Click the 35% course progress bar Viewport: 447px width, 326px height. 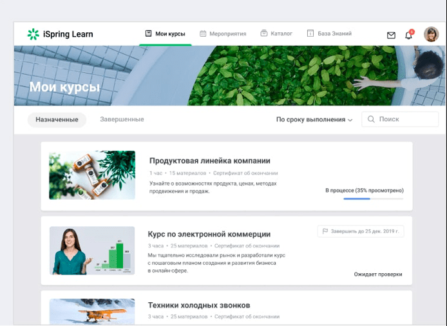click(373, 199)
